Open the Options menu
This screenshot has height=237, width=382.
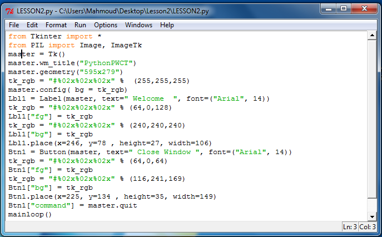pyautogui.click(x=106, y=25)
